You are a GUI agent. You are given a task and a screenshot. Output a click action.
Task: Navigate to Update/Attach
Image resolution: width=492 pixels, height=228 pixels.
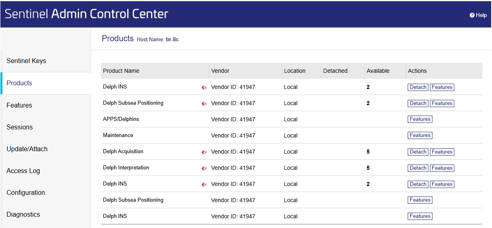tap(27, 149)
